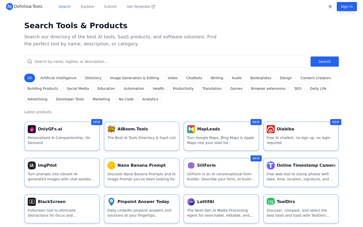Select the Browser extensions chip

click(268, 89)
